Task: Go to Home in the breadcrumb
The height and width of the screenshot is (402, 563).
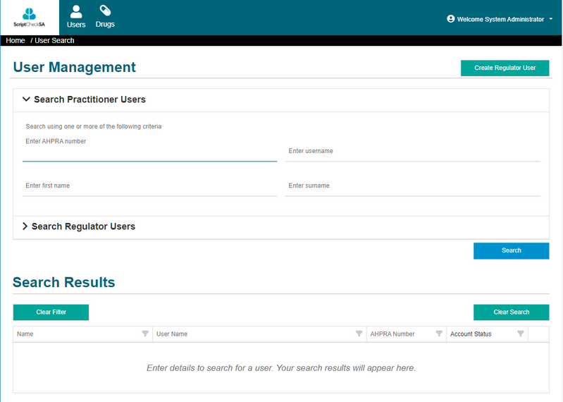Action: pos(16,41)
